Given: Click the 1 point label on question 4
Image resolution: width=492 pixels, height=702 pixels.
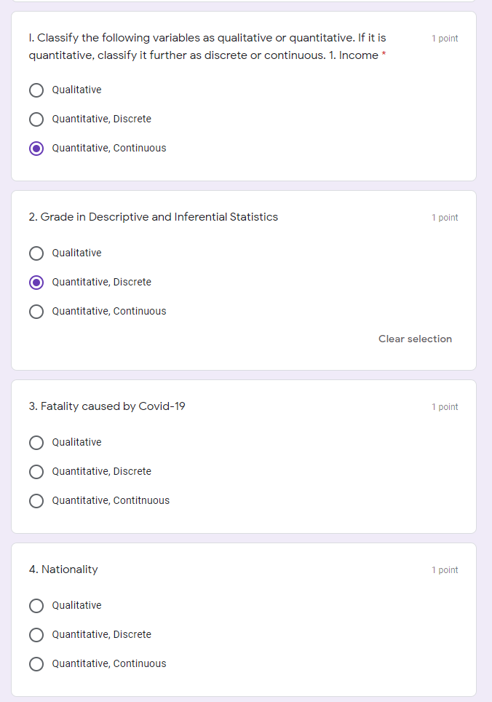Looking at the screenshot, I should point(445,569).
